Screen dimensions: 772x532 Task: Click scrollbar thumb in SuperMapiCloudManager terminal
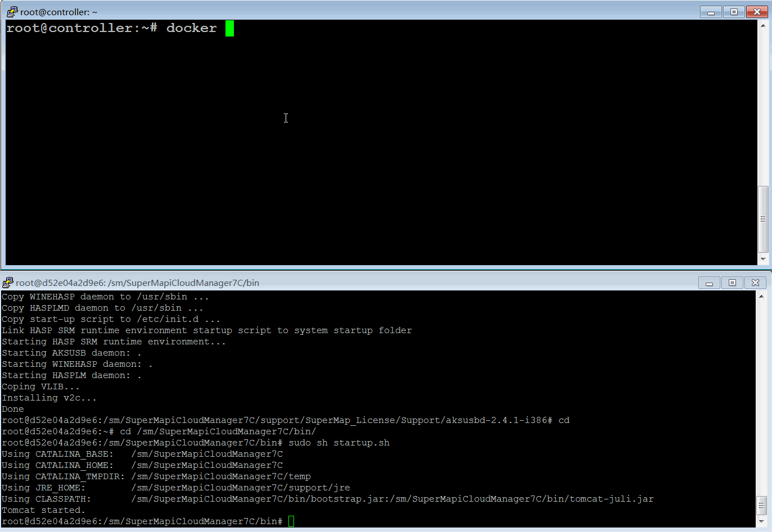[761, 506]
